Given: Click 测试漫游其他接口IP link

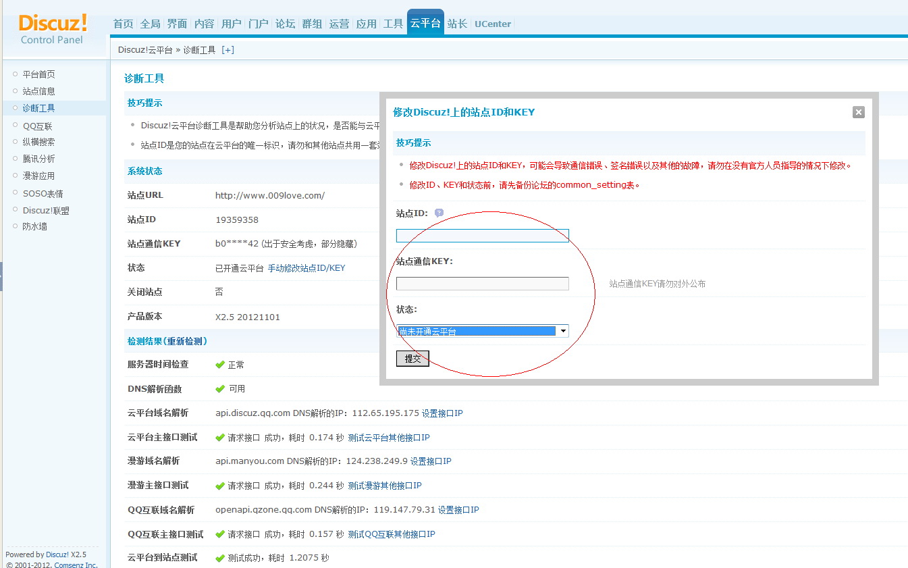Looking at the screenshot, I should point(385,486).
